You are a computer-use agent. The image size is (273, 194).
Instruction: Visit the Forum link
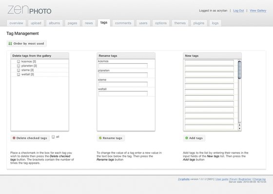pos(234,179)
